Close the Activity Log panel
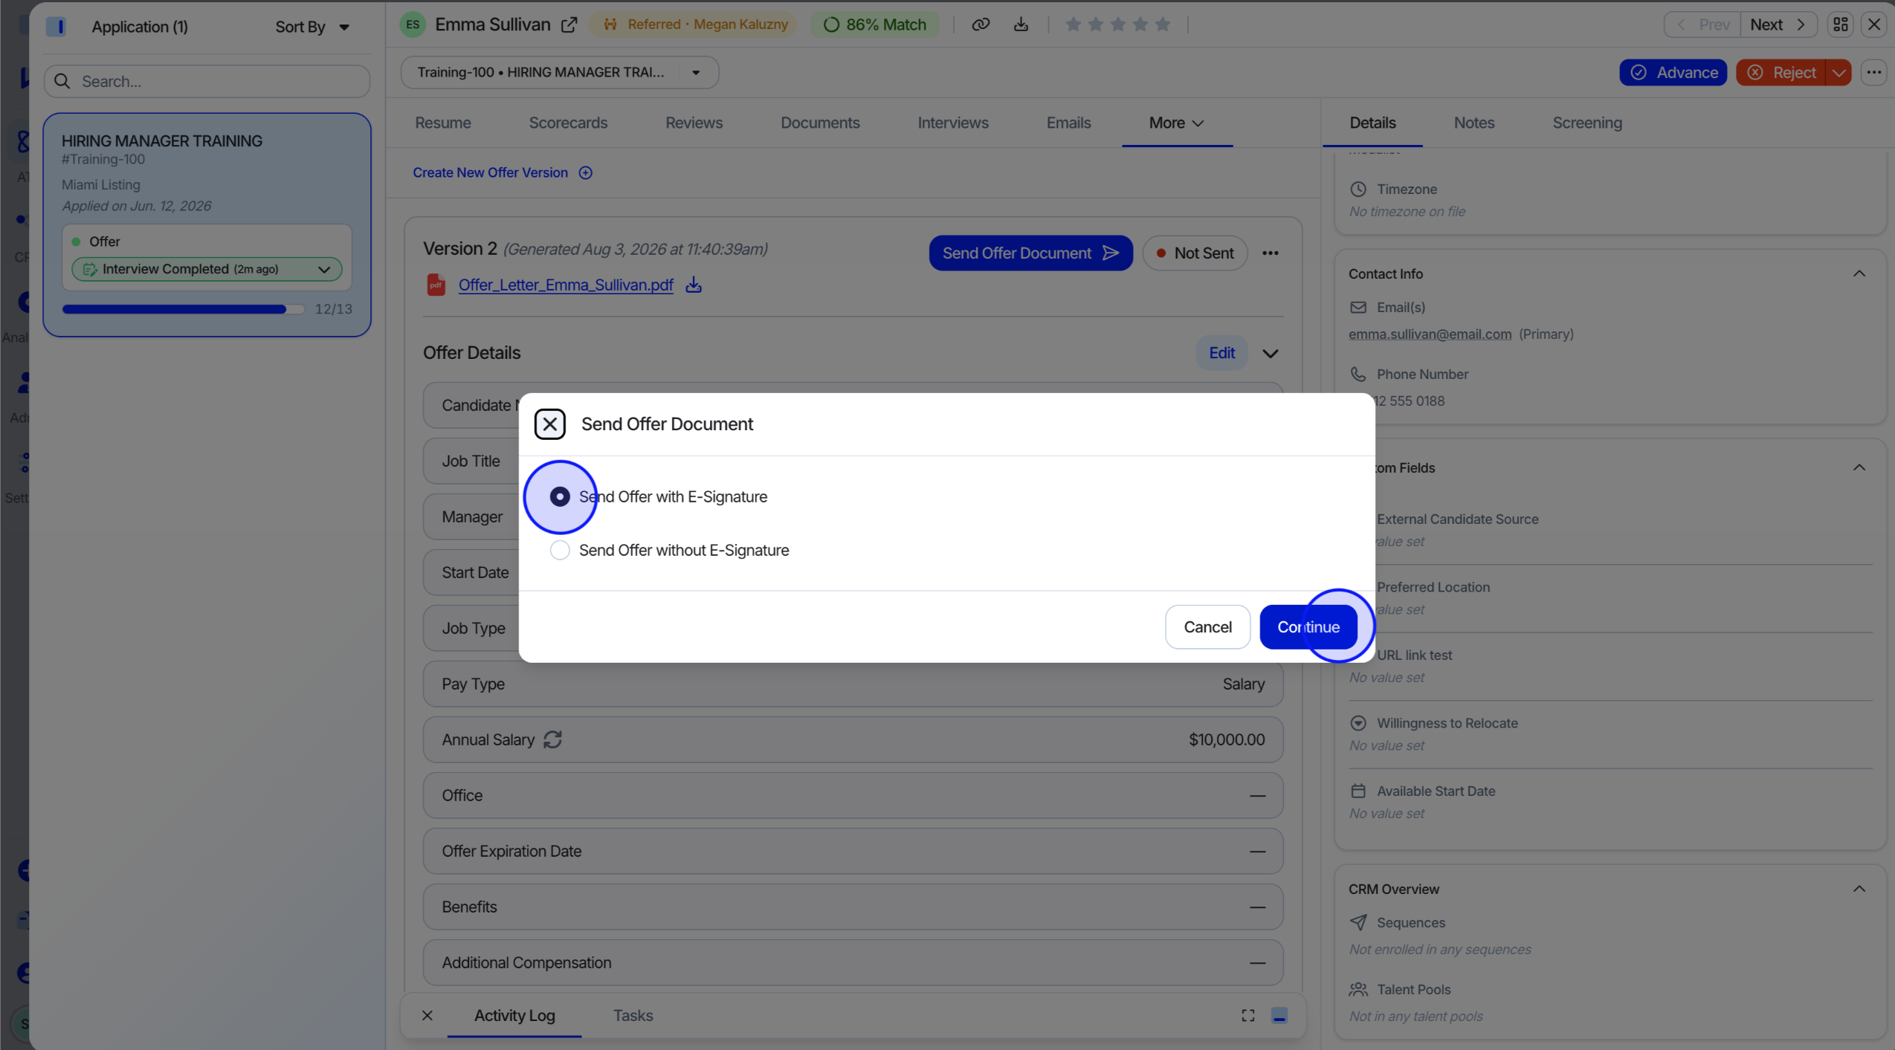This screenshot has height=1050, width=1895. click(427, 1015)
